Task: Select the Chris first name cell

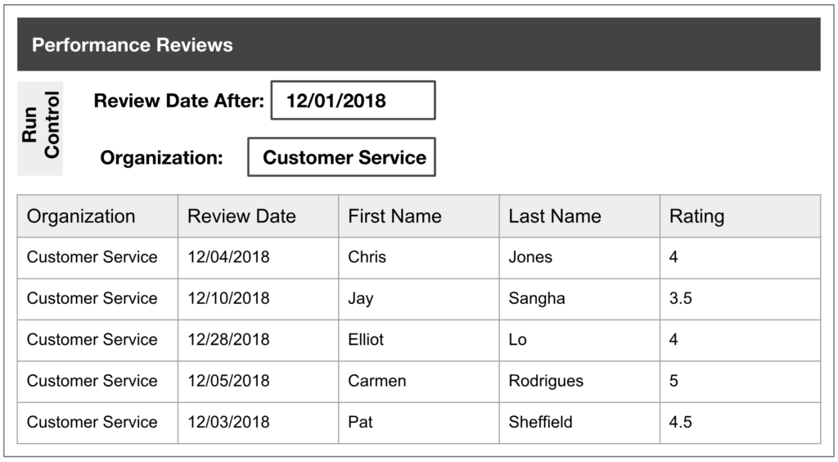Action: pos(419,257)
